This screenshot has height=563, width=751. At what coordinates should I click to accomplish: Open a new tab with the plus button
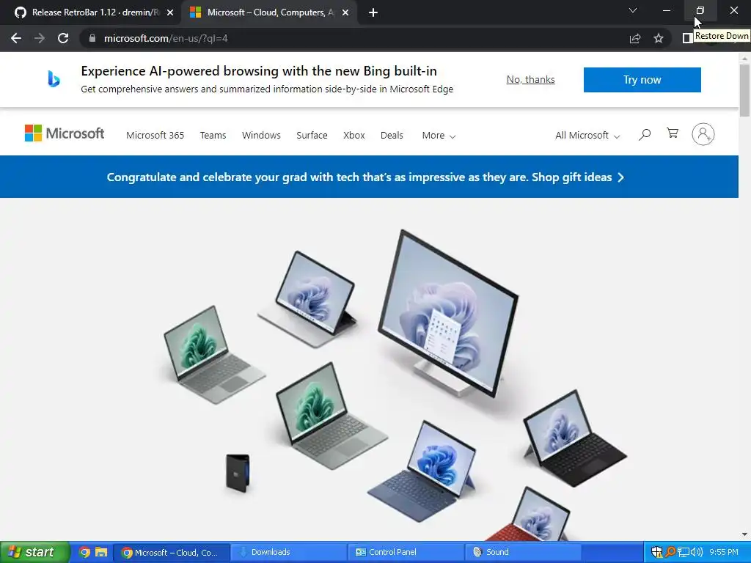click(x=373, y=12)
